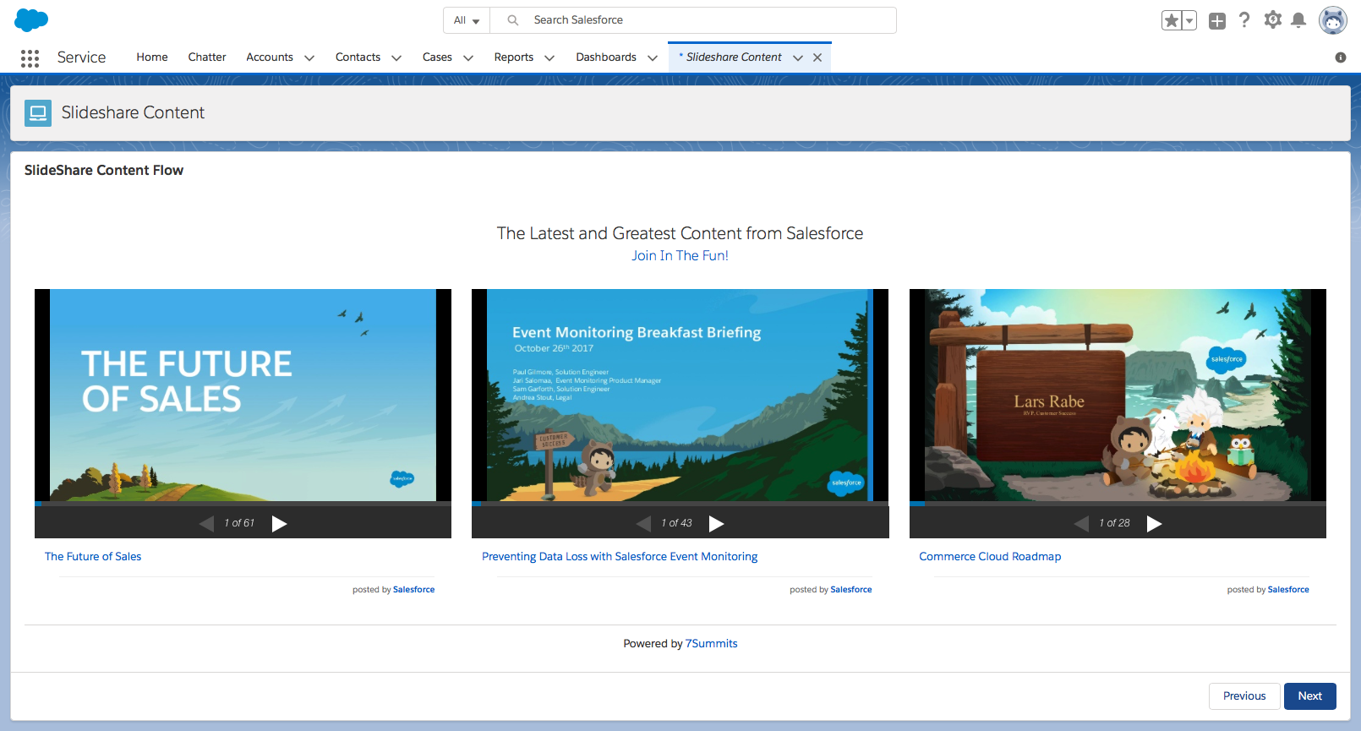Click the Next button

(x=1310, y=696)
